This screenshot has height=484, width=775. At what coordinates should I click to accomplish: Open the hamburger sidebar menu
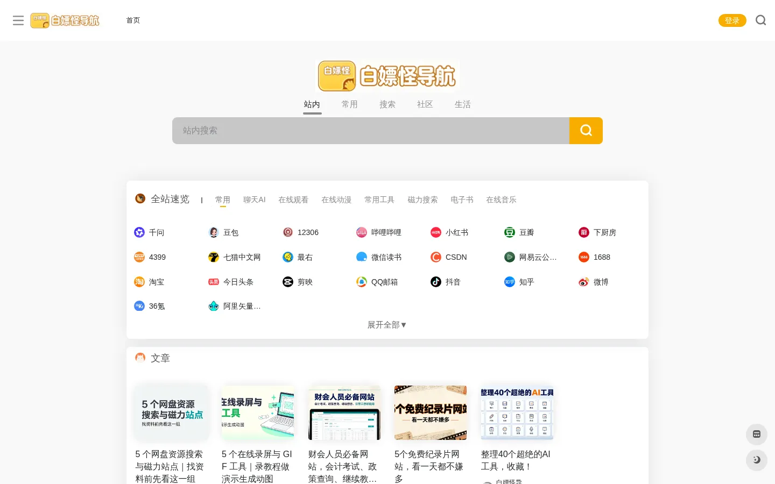pos(18,20)
